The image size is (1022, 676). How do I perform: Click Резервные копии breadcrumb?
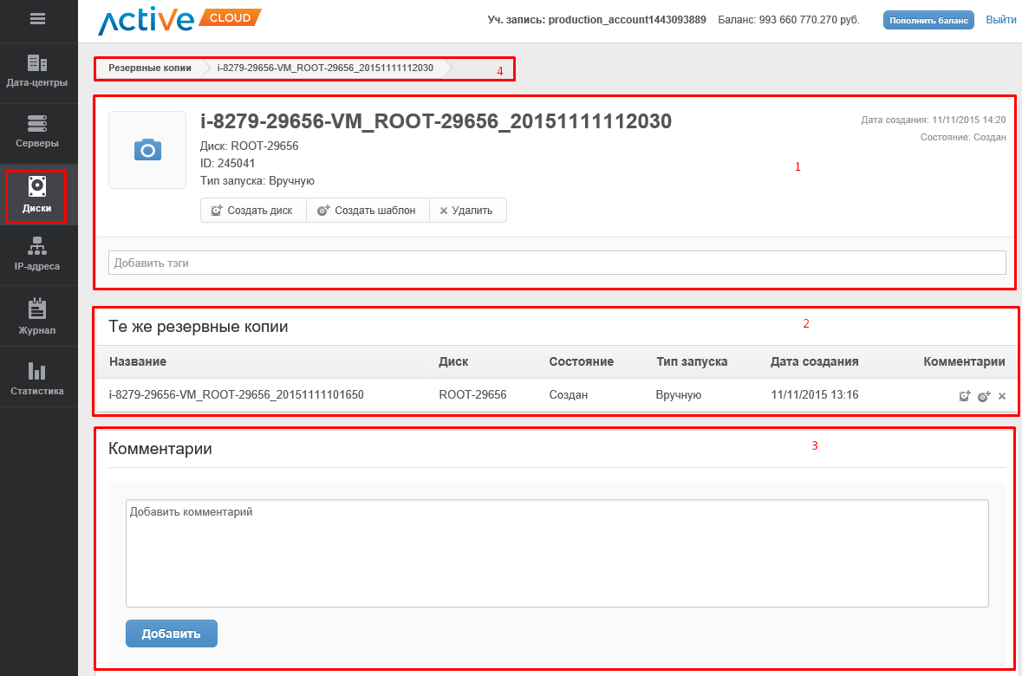150,68
